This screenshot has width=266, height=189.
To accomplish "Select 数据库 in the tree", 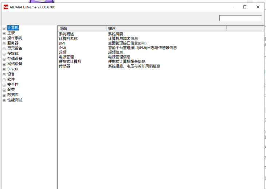I will [x=13, y=95].
